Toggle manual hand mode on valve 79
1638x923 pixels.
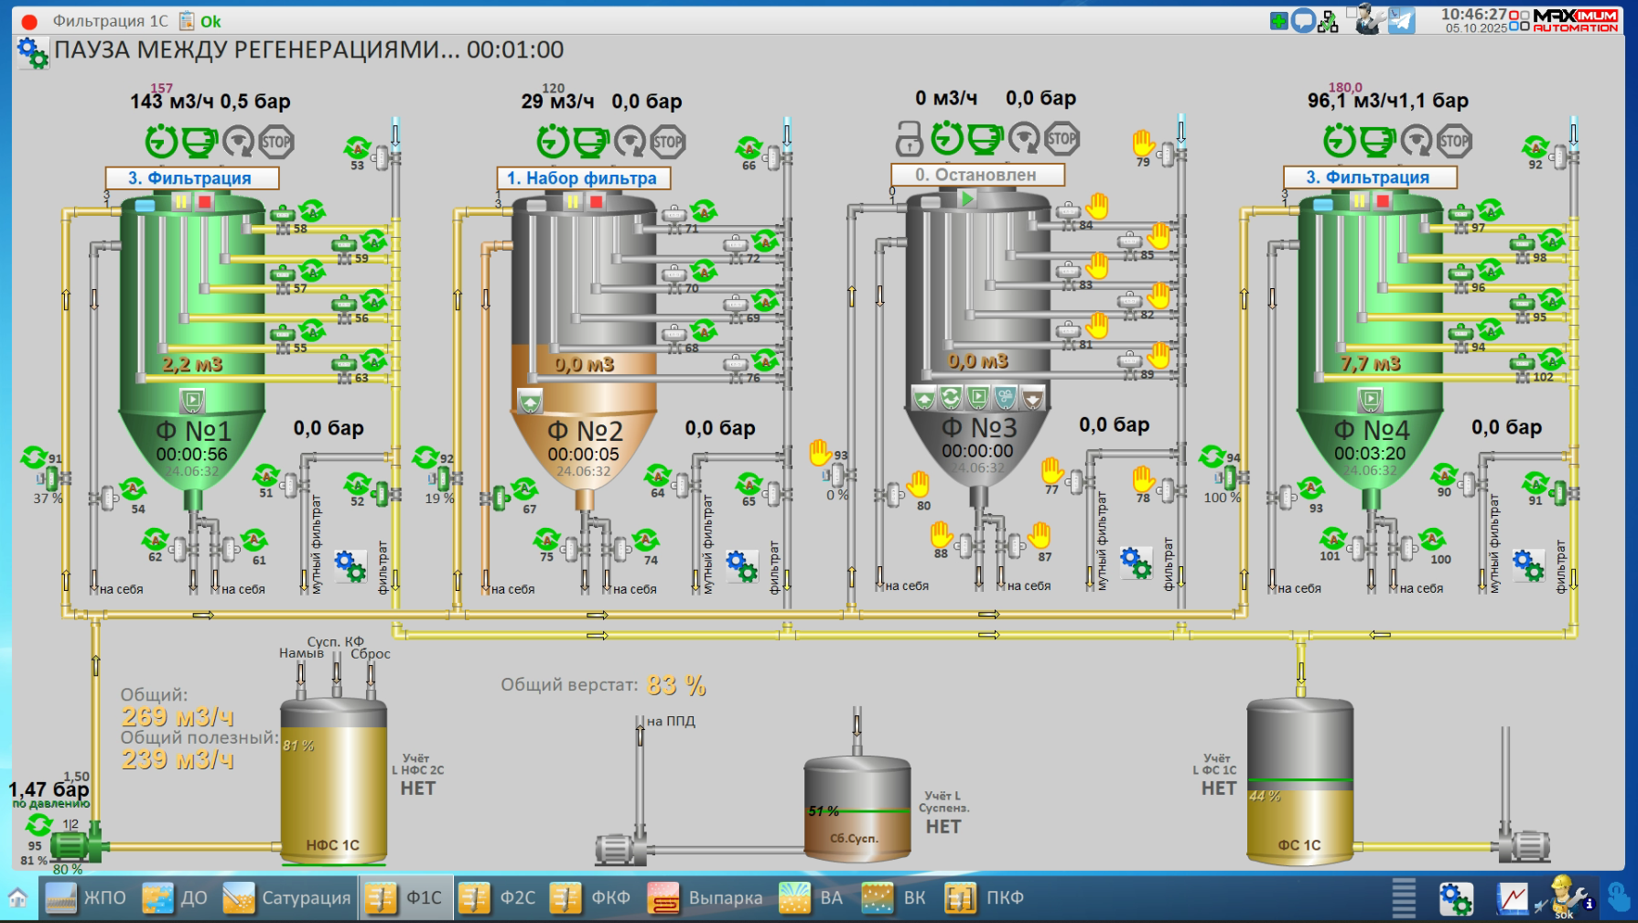tap(1143, 143)
